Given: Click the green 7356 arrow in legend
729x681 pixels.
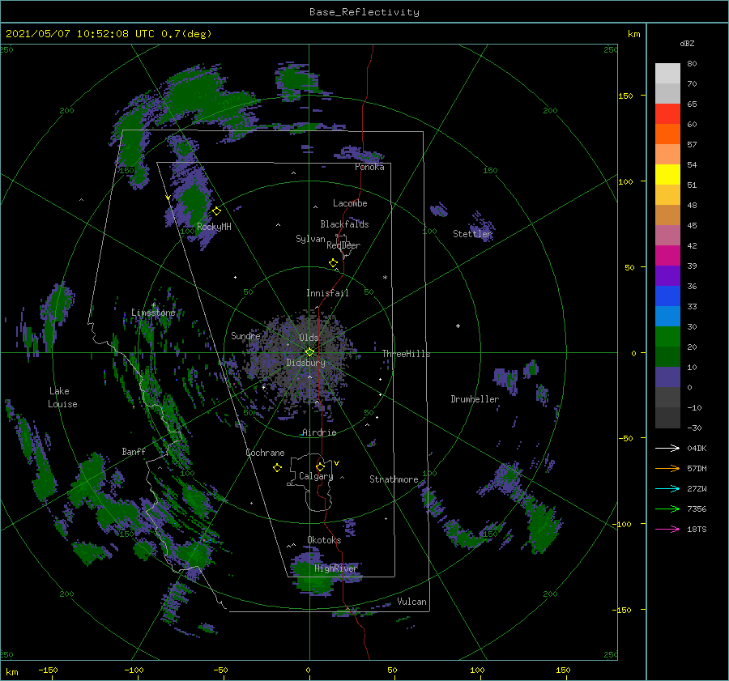Looking at the screenshot, I should [667, 509].
